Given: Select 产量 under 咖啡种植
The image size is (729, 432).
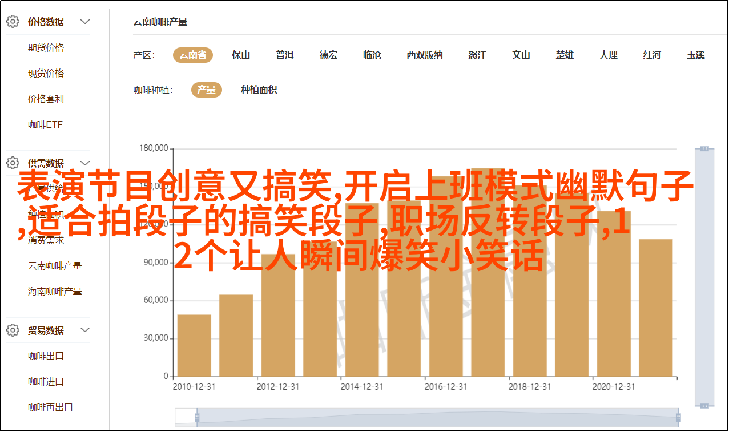Looking at the screenshot, I should tap(206, 90).
